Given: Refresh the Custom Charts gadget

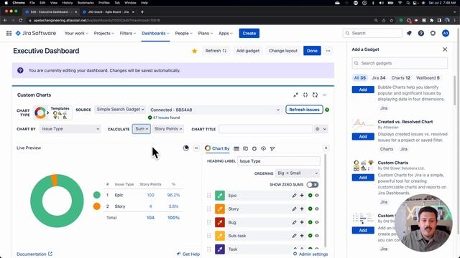Looking at the screenshot, I should [315, 95].
